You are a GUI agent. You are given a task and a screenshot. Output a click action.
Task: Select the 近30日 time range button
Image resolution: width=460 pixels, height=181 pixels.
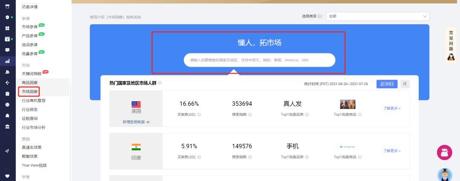tap(387, 84)
